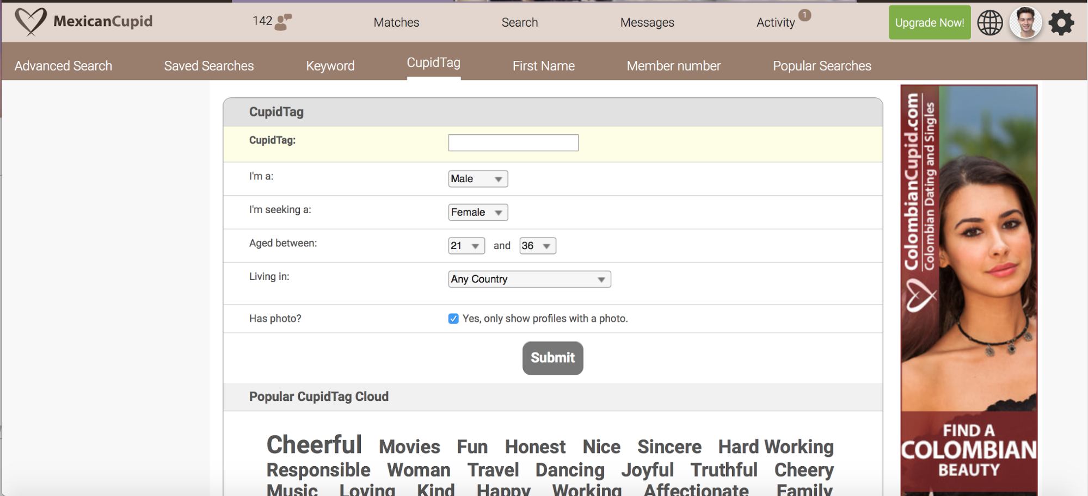
Task: Click the Dancing tag link
Action: point(570,470)
